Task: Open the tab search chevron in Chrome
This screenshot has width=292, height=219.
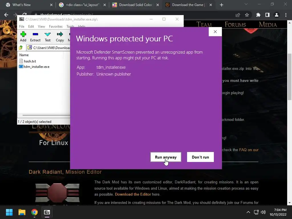Action: [x=246, y=4]
